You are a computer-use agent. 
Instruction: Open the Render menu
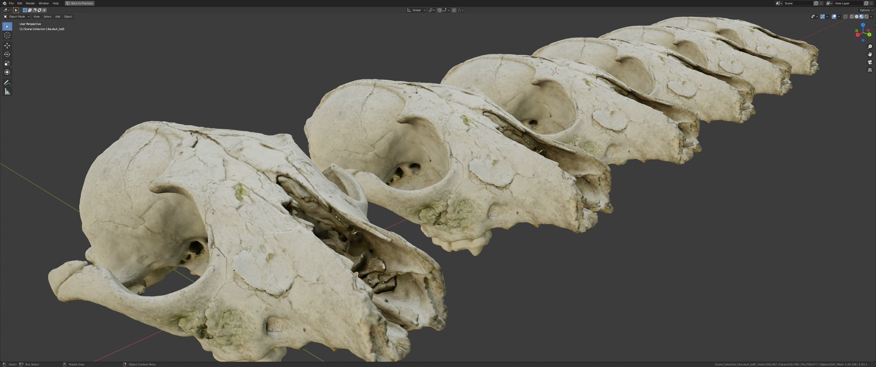30,3
